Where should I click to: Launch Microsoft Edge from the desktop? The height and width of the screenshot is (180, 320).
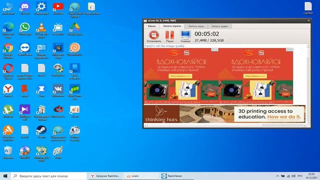click(8, 30)
